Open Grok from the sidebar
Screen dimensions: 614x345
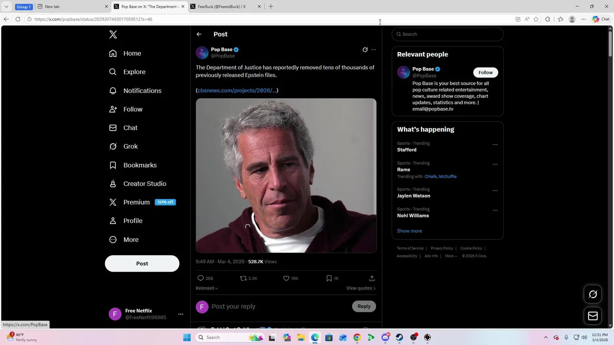(123, 147)
